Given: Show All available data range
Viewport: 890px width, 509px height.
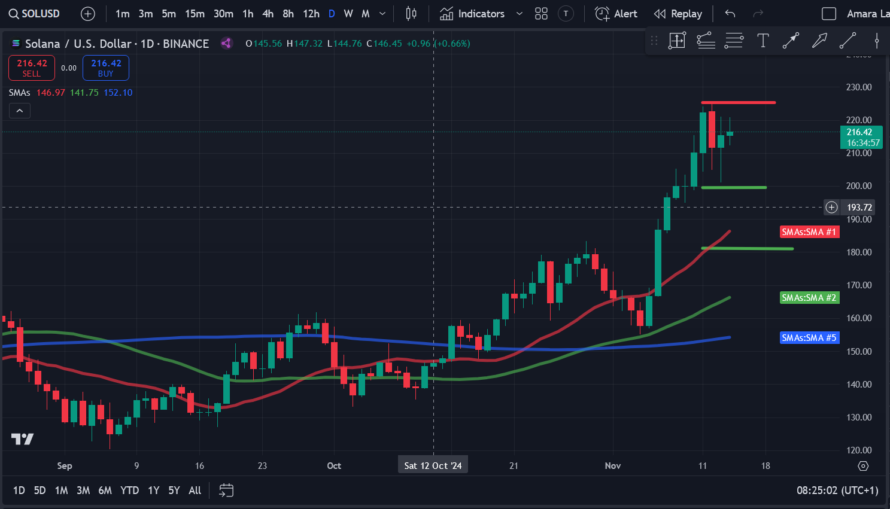Looking at the screenshot, I should (195, 490).
